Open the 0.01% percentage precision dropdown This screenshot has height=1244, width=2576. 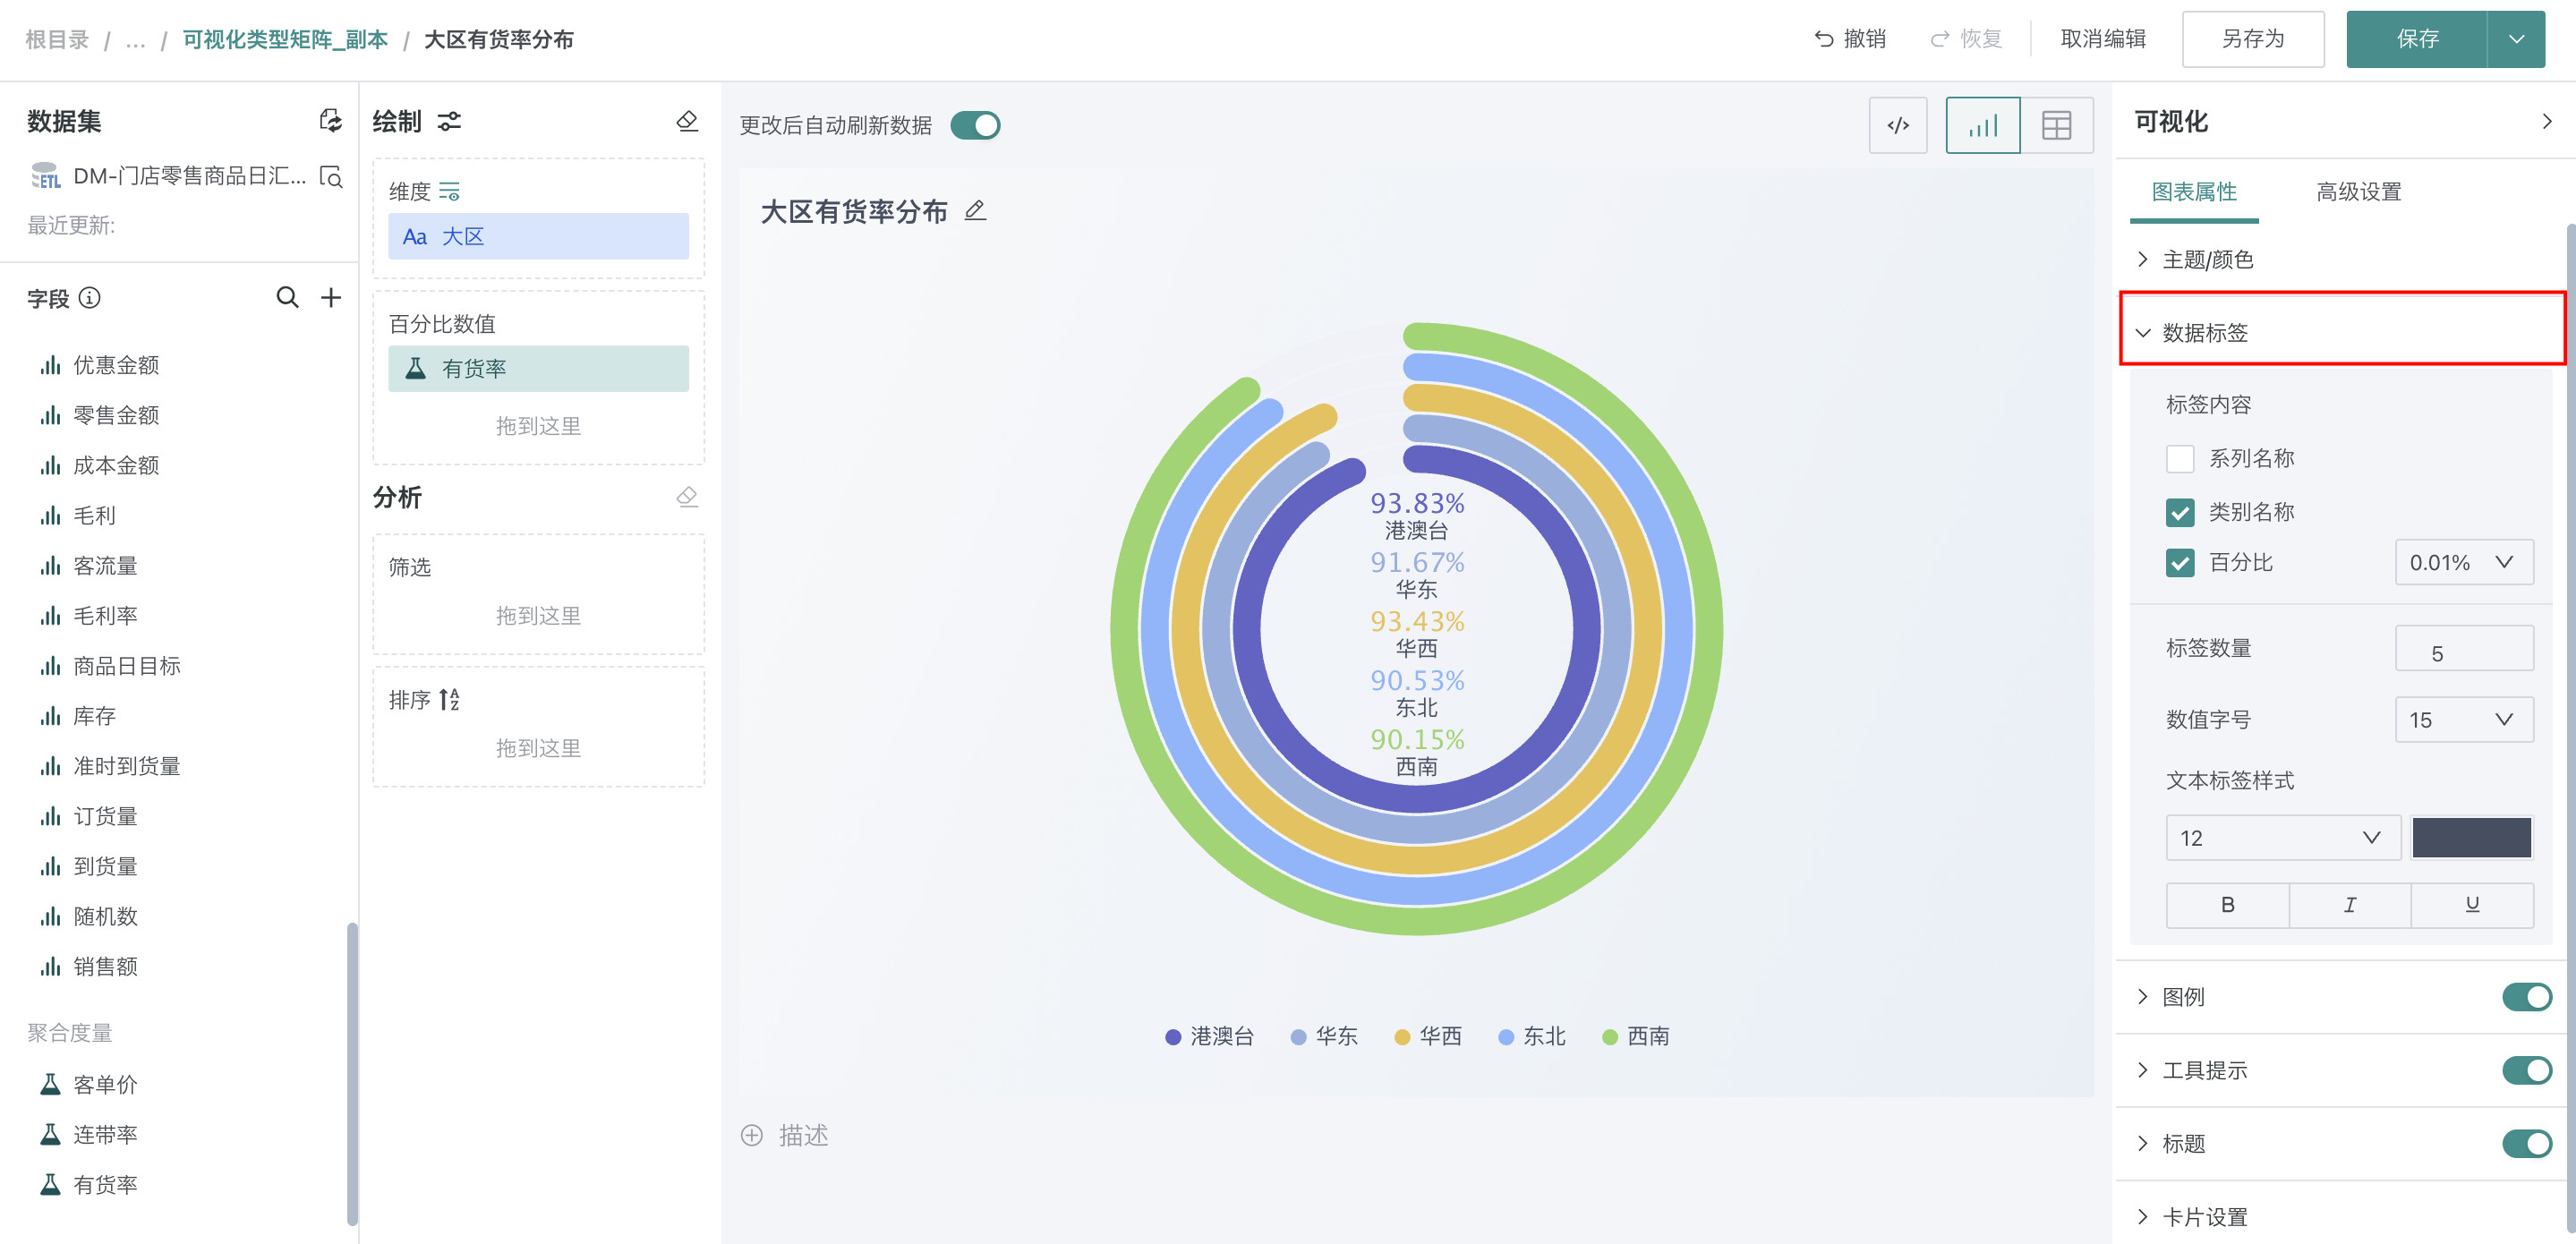[2463, 562]
